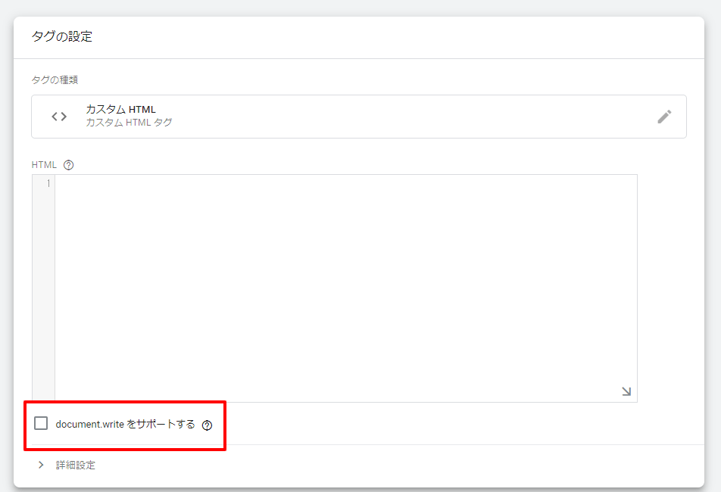
Task: Enable the document.write support checkbox
Action: [41, 424]
